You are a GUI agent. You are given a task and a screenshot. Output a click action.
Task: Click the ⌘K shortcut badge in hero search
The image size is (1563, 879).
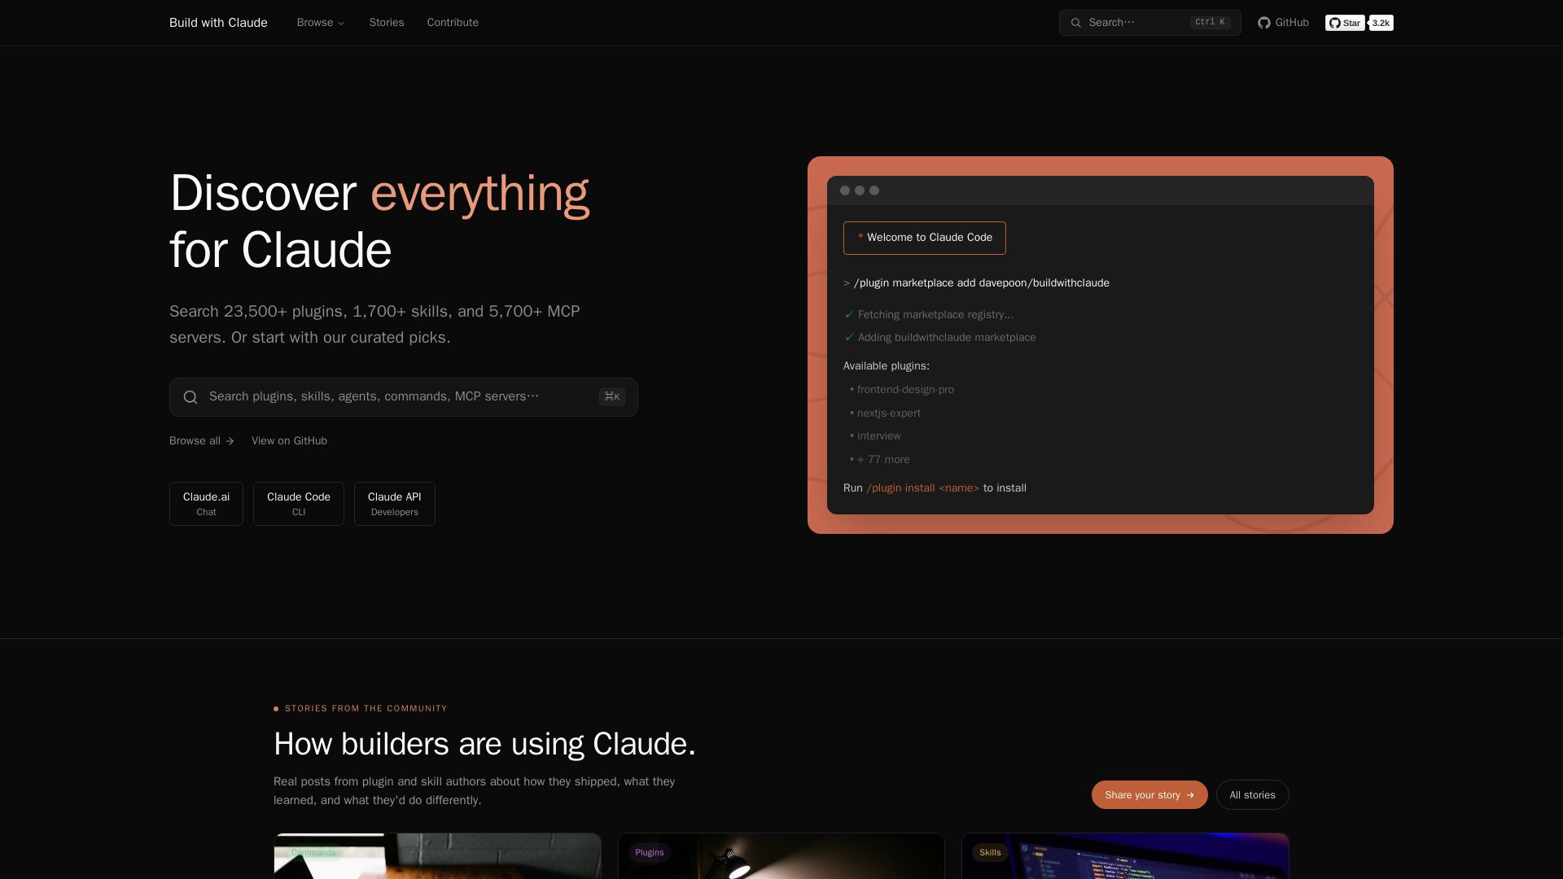coord(612,396)
